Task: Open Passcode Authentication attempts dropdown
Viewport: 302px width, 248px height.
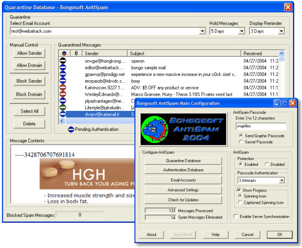Action: pos(282,180)
